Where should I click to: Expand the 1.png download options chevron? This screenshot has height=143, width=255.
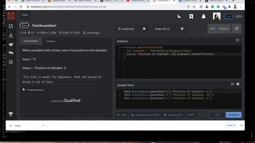pyautogui.click(x=43, y=126)
